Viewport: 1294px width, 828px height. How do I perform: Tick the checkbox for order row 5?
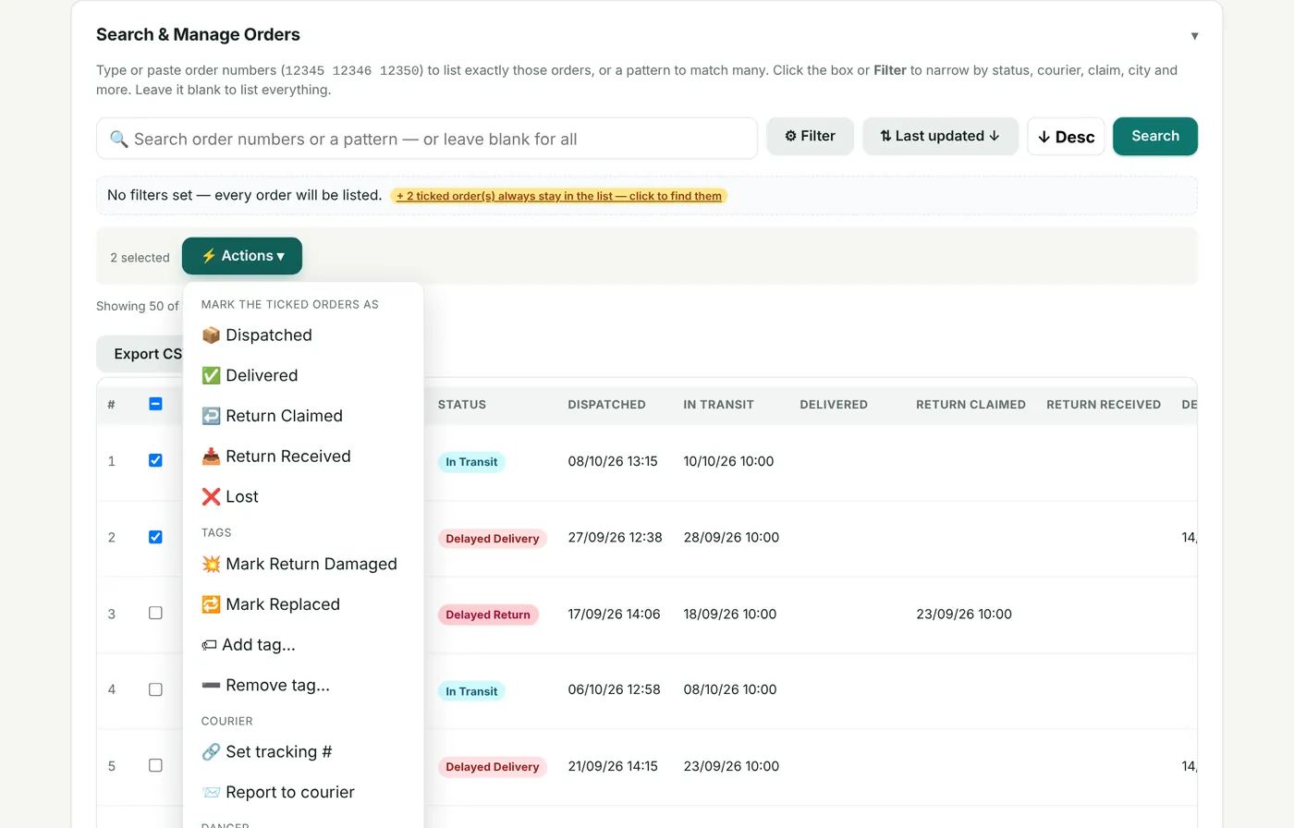(x=155, y=765)
